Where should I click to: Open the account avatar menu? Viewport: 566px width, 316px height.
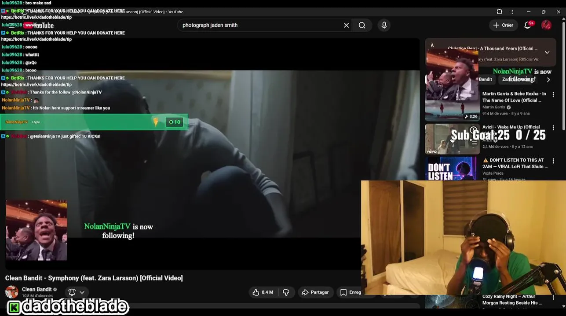[546, 25]
